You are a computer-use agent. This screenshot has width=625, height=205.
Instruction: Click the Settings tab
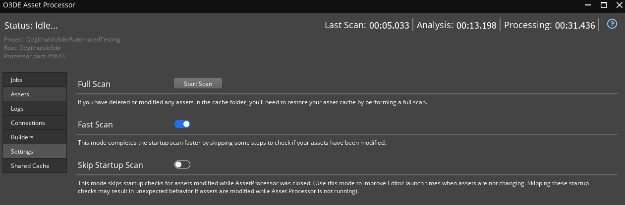click(x=35, y=151)
